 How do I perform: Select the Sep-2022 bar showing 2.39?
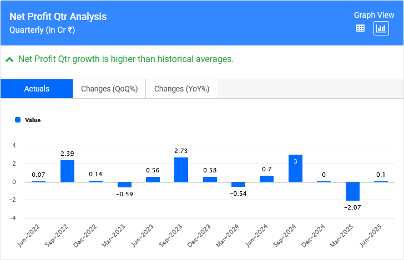(x=67, y=171)
